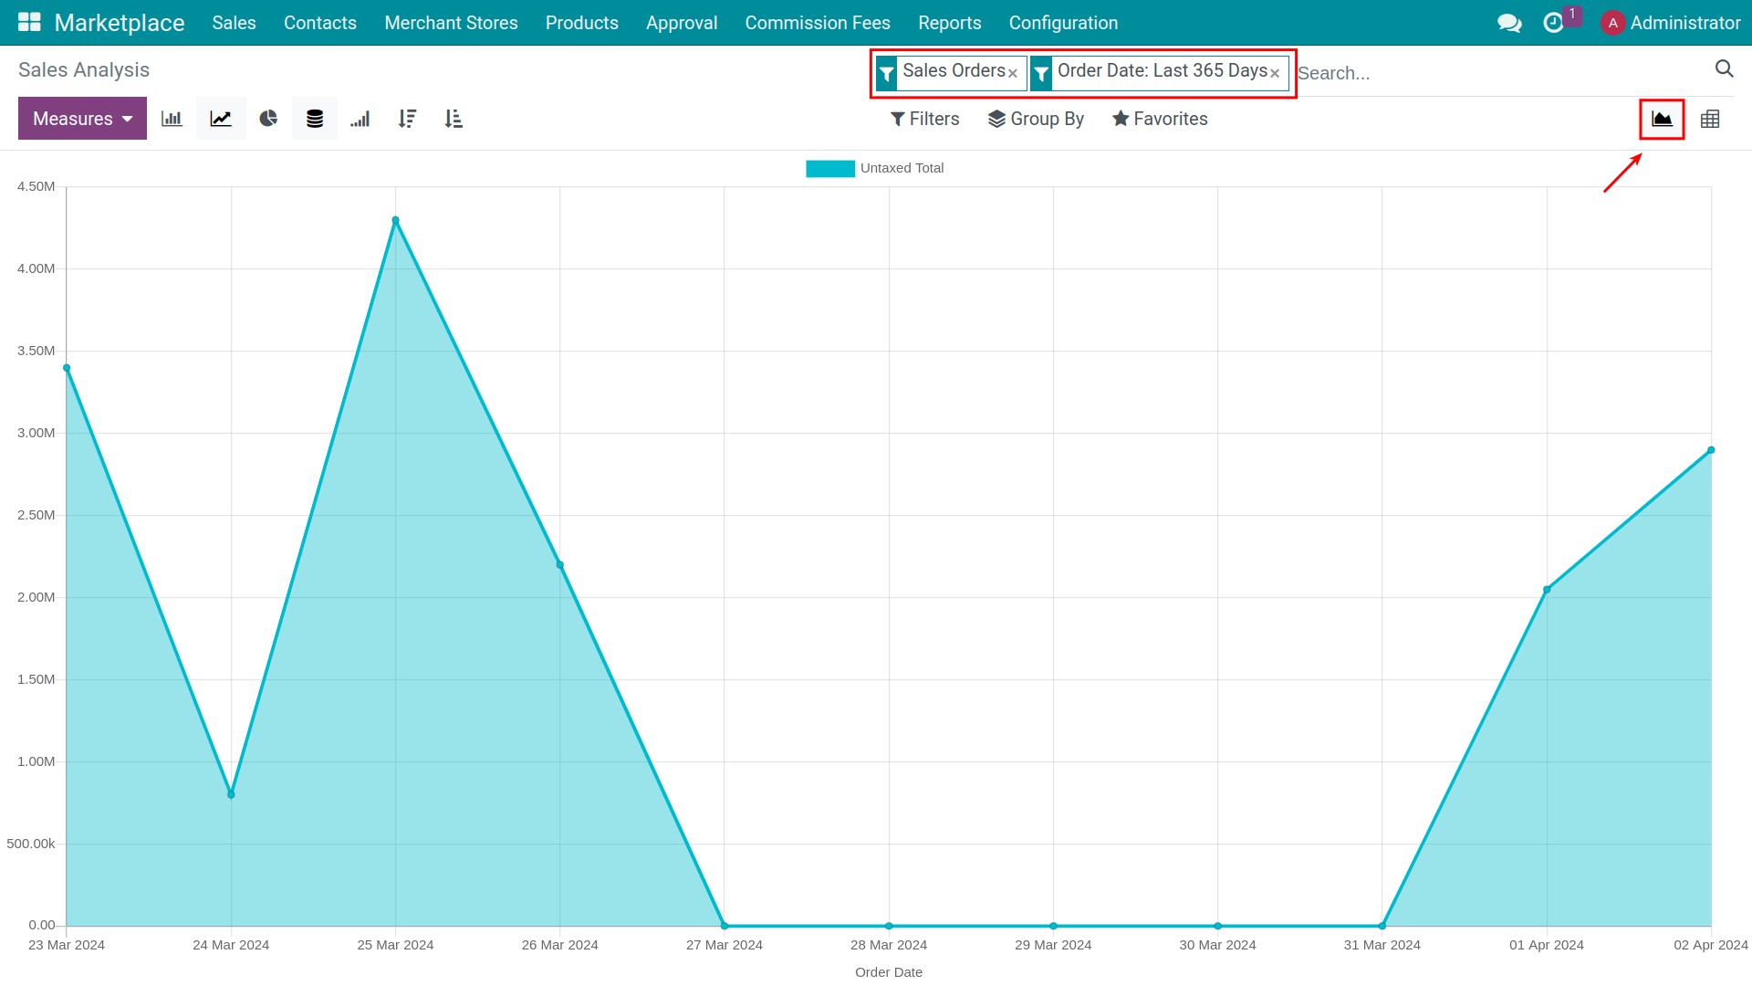Focus the Search input field
The width and height of the screenshot is (1752, 986).
tap(1501, 73)
